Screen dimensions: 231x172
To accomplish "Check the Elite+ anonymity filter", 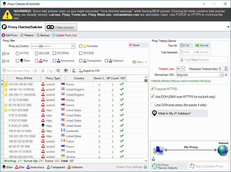I will tap(17, 61).
